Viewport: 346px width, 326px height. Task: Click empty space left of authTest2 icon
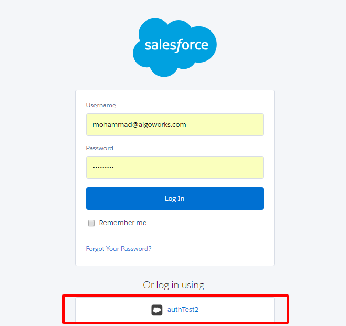pyautogui.click(x=110, y=310)
